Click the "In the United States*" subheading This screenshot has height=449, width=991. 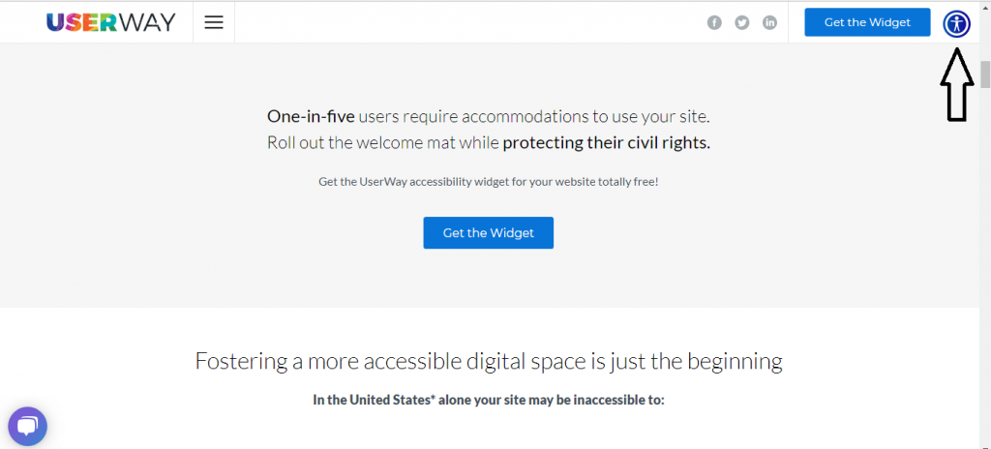tap(489, 400)
